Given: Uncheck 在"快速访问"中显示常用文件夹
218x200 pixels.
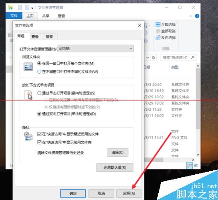Looking at the screenshot, I should point(65,142).
